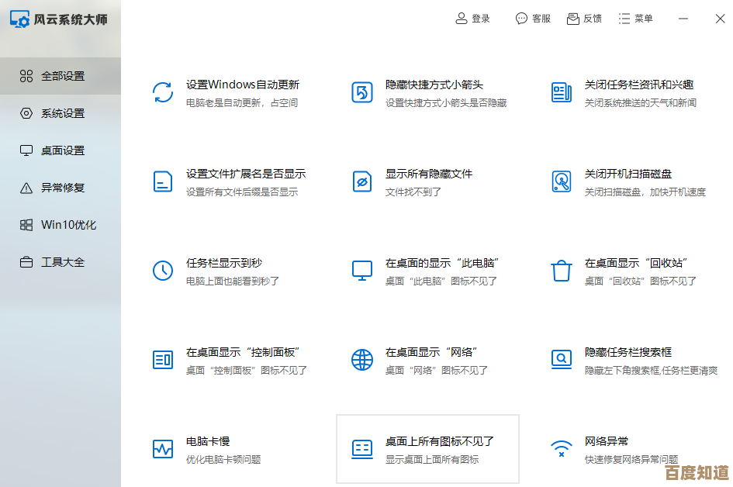Click the file extension document icon
This screenshot has height=487, width=733.
click(163, 182)
